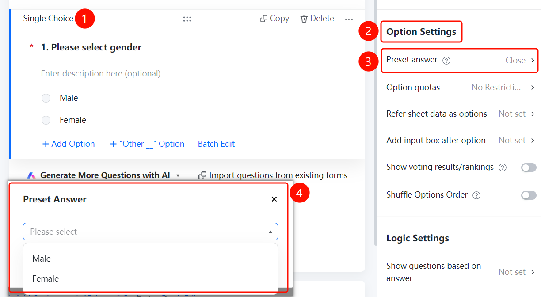Expand Generate More Questions with AI arrow
Image resolution: width=541 pixels, height=297 pixels.
click(x=178, y=176)
